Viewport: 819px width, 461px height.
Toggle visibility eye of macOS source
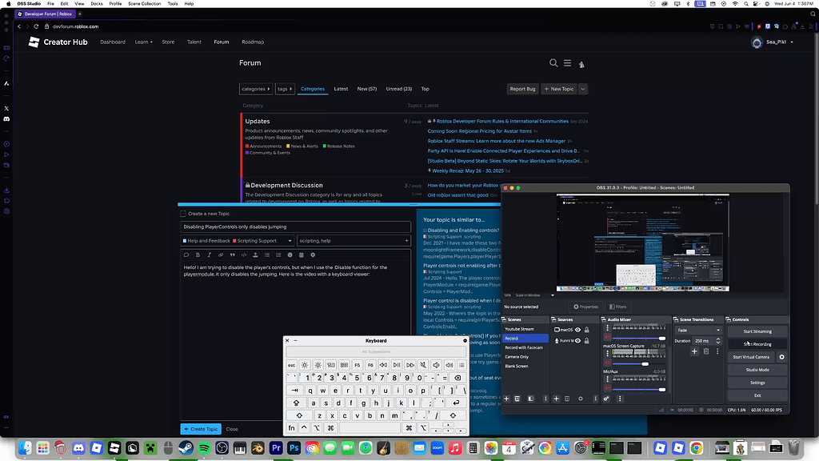click(577, 330)
